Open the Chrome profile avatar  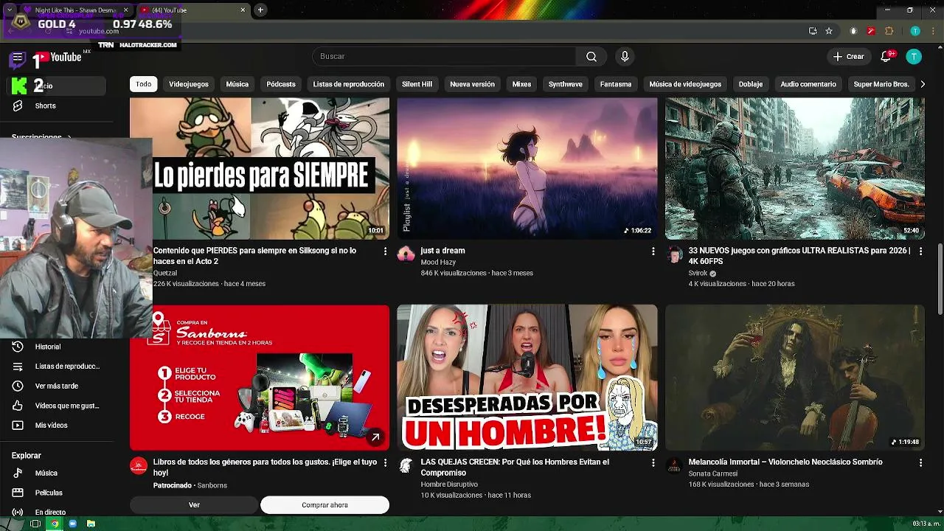[x=915, y=31]
